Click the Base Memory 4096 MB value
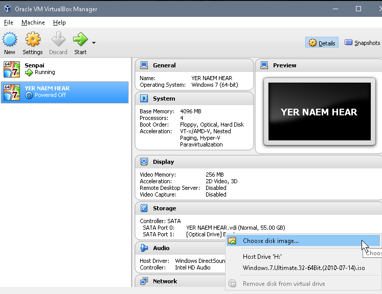Screen dimensions: 382x294 coord(191,111)
